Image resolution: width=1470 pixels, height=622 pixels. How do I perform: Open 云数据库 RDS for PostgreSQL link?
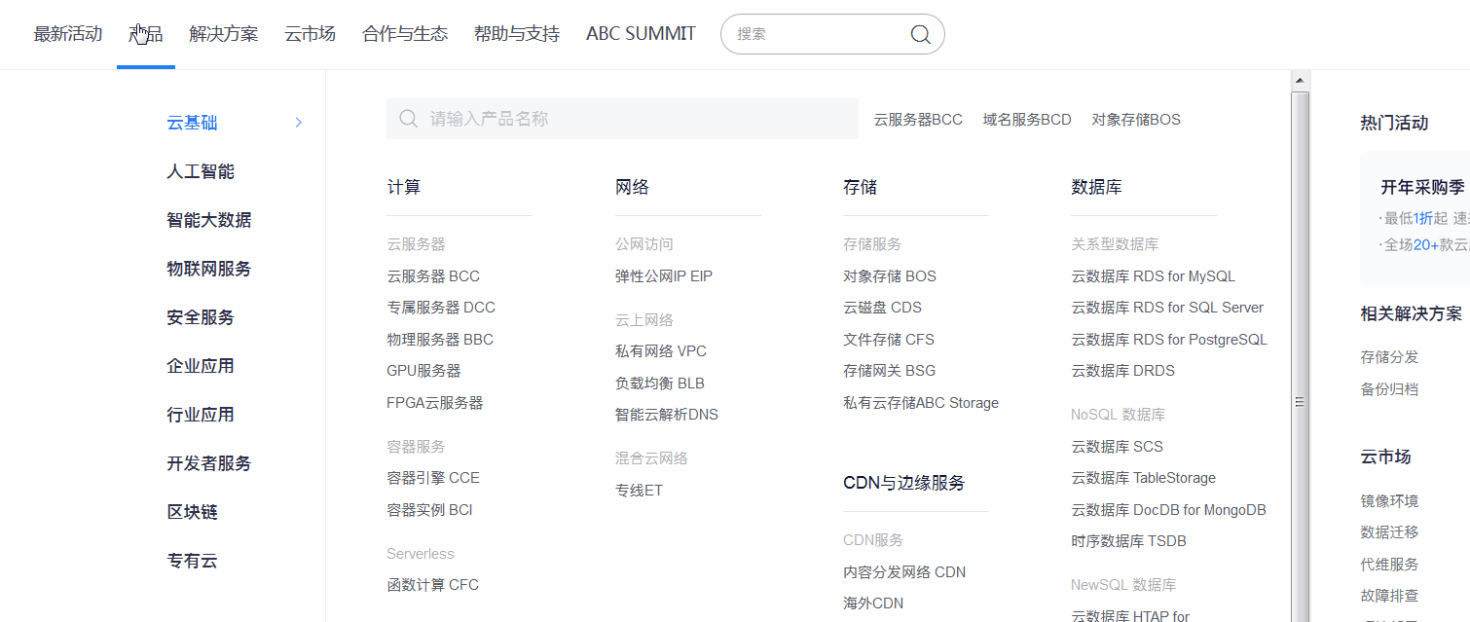[1169, 340]
